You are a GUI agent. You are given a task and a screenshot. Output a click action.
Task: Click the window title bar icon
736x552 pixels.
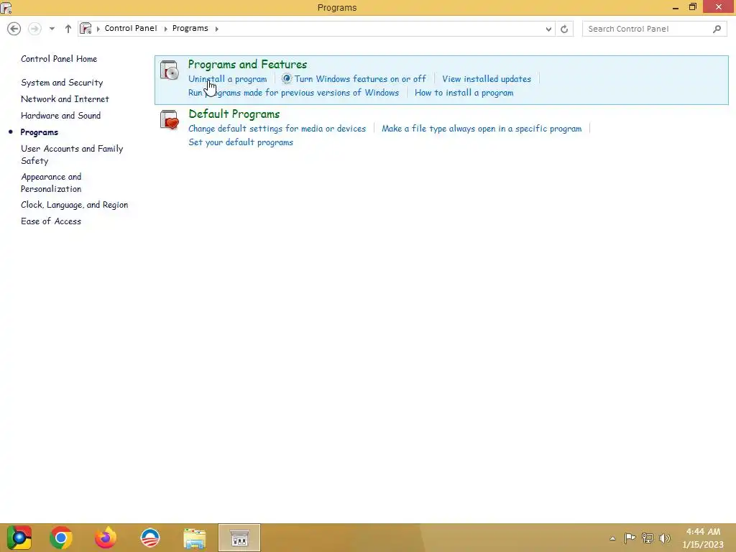[6, 7]
